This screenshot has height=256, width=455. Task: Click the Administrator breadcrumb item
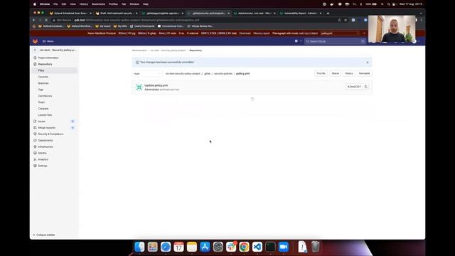[139, 50]
